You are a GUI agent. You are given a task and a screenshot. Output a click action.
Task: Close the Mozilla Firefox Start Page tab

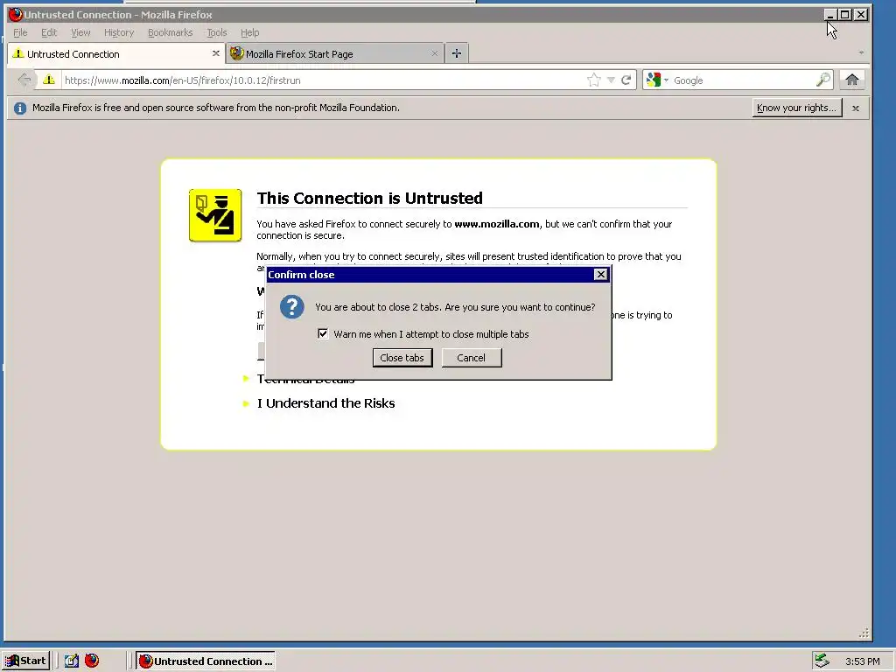pyautogui.click(x=434, y=53)
